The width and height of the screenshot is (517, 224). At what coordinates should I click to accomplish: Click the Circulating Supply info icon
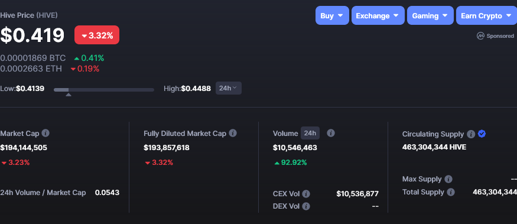(x=471, y=134)
